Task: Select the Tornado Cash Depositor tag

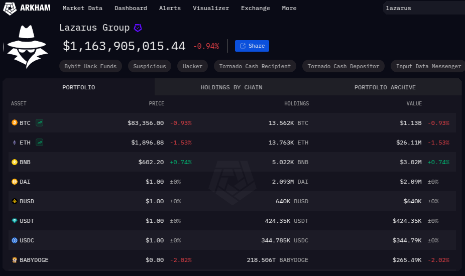Action: pos(343,66)
